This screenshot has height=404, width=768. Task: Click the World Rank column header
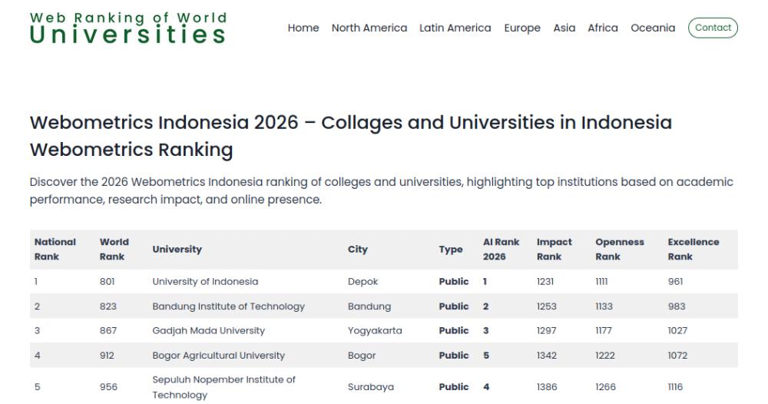coord(114,250)
